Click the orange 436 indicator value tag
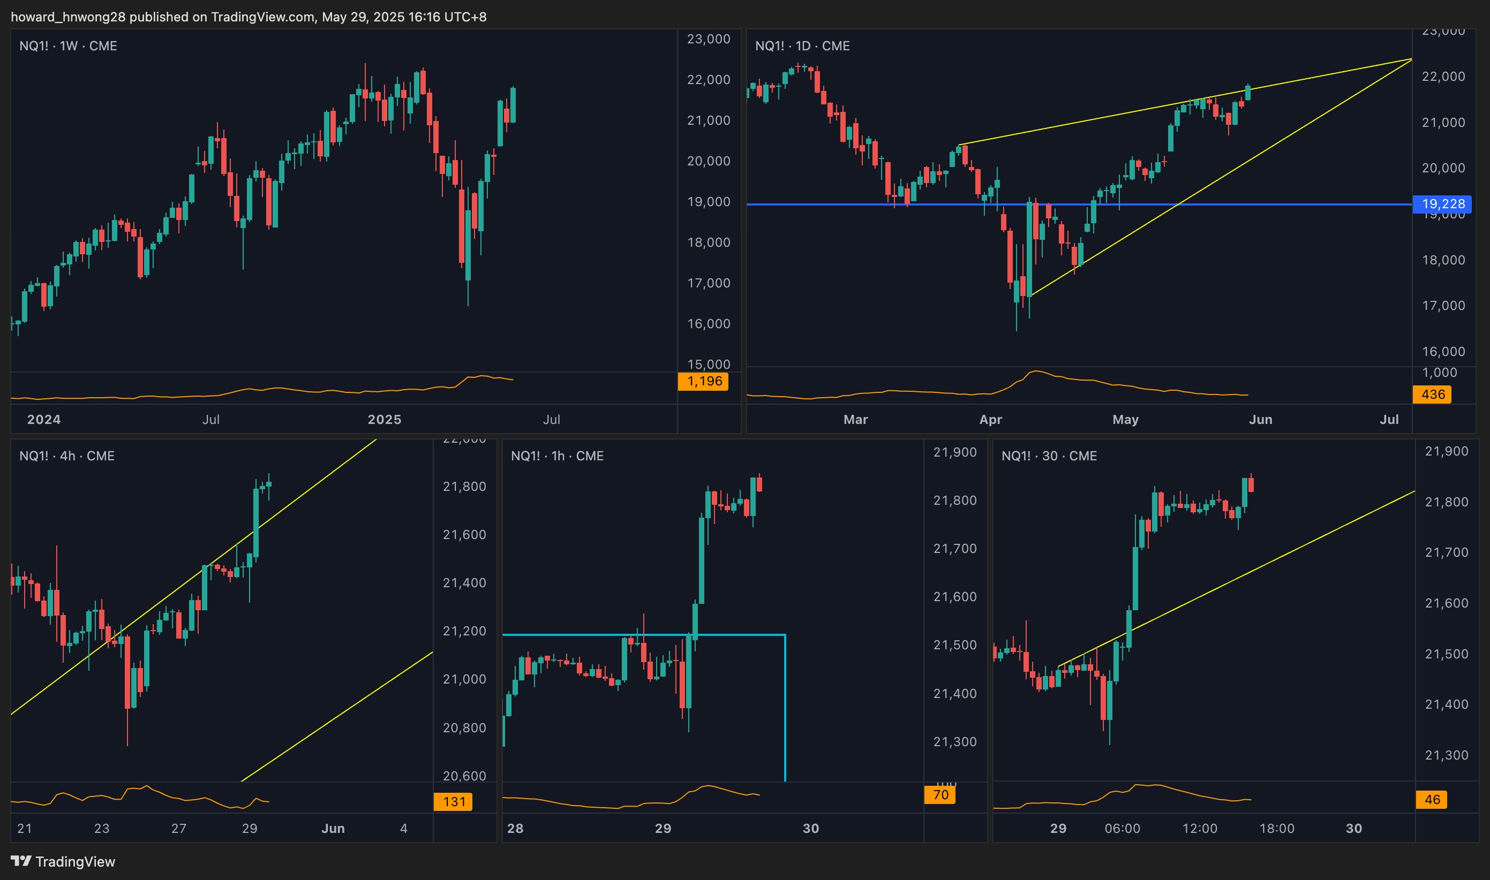This screenshot has height=880, width=1490. tap(1432, 395)
